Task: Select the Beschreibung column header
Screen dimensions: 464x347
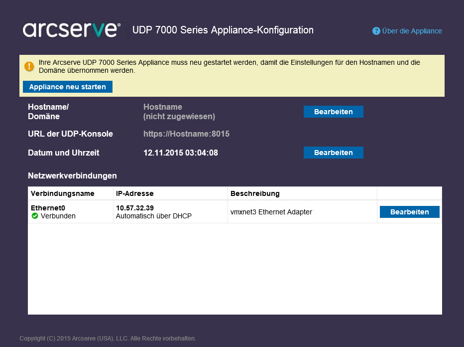Action: click(x=255, y=193)
